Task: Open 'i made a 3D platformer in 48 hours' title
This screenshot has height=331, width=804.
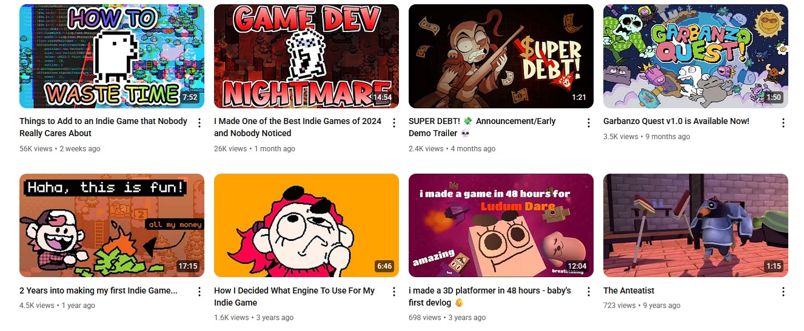Action: [490, 297]
